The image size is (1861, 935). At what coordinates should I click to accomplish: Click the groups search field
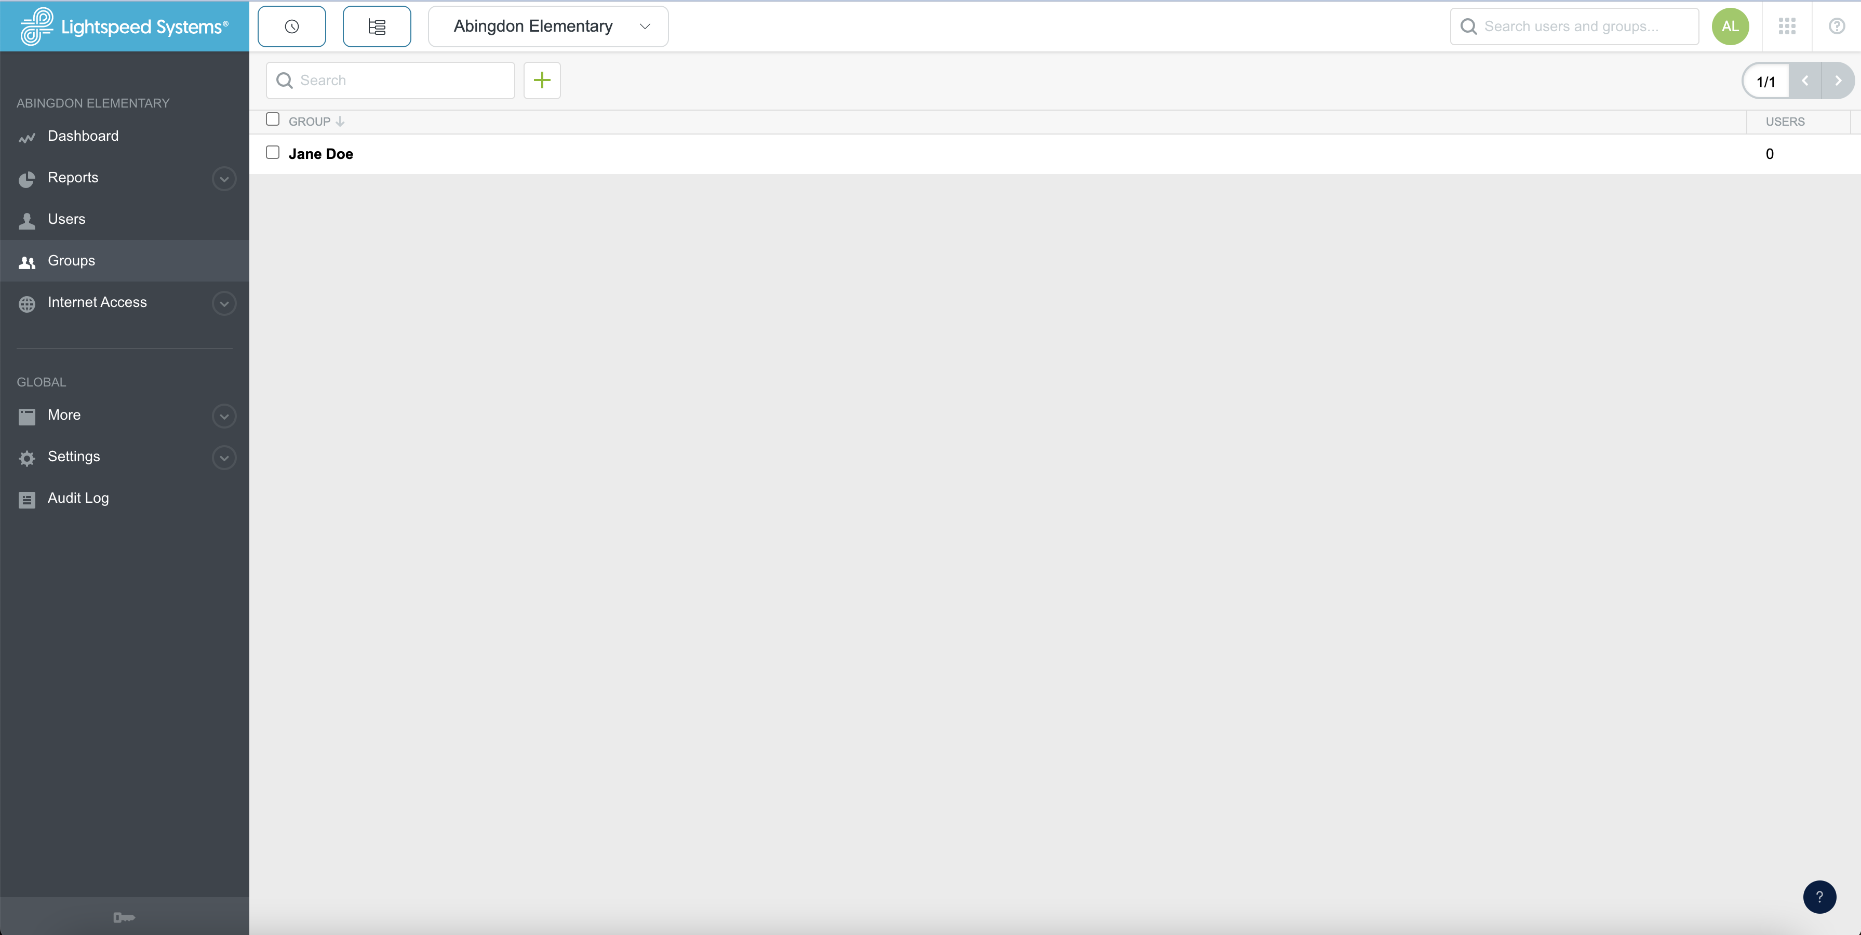390,80
